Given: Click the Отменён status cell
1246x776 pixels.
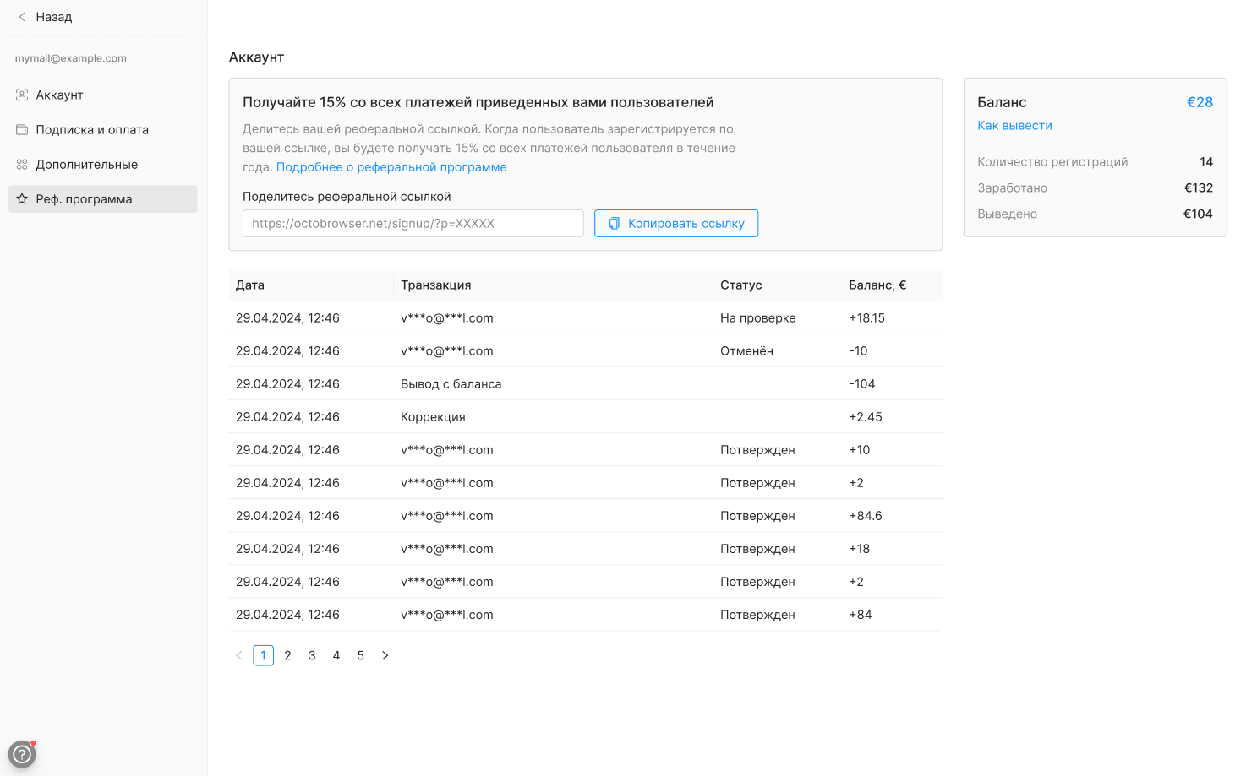Looking at the screenshot, I should (746, 351).
